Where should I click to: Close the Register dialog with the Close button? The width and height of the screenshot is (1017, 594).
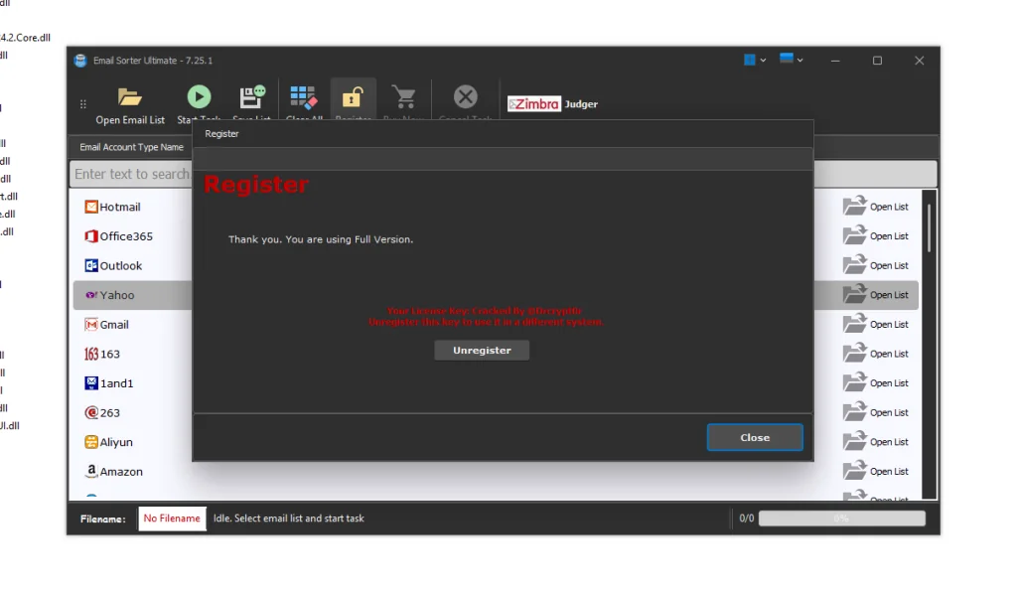coord(755,437)
